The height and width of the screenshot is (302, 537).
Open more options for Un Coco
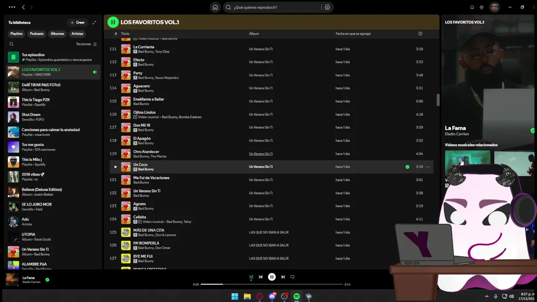coord(428,167)
